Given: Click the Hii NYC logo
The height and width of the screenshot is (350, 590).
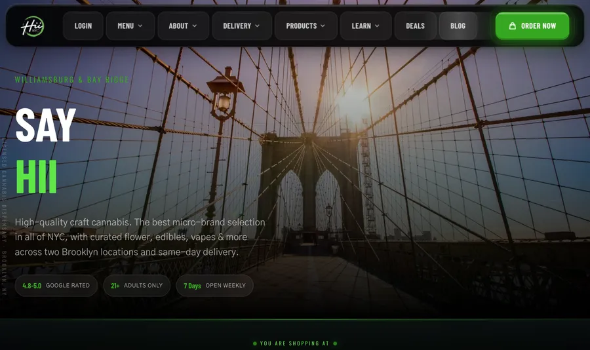Looking at the screenshot, I should [x=32, y=26].
